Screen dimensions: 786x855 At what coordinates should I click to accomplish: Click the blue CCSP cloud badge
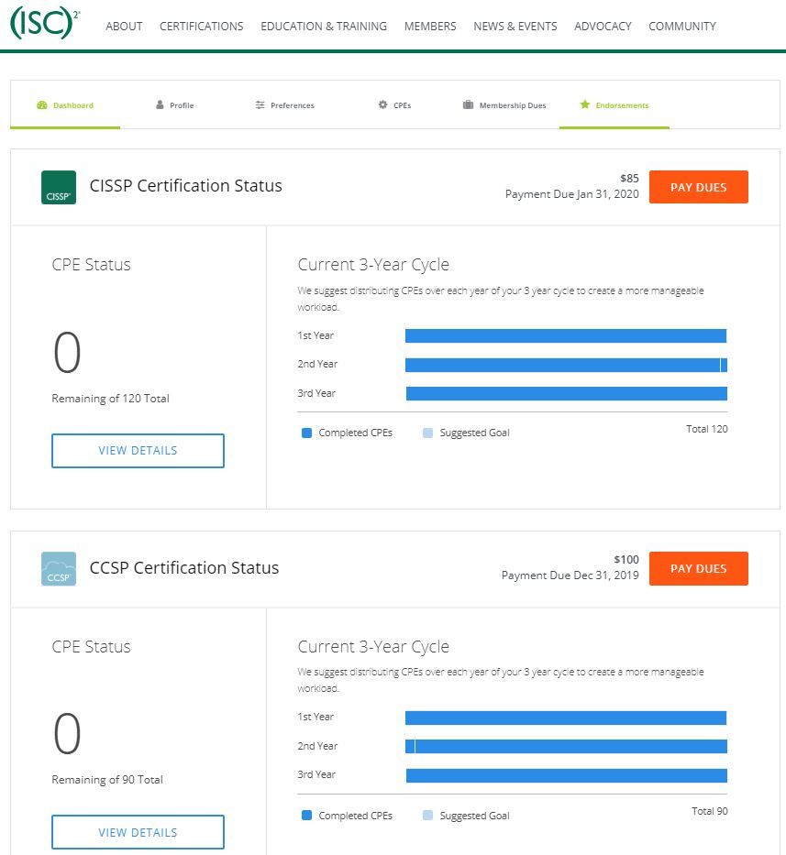59,568
